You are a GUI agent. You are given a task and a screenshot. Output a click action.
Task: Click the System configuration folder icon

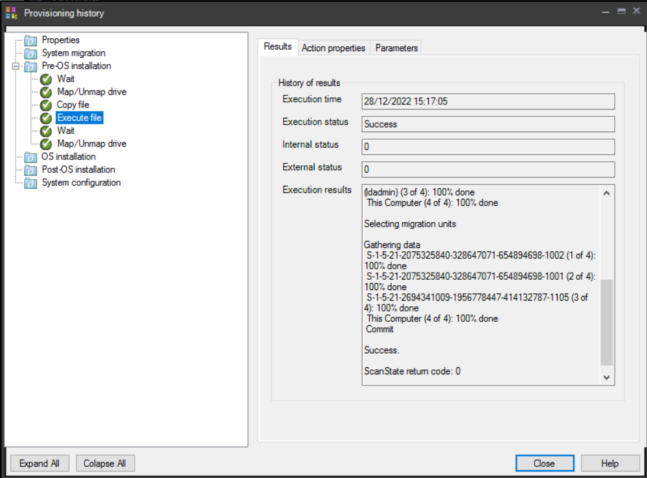pyautogui.click(x=31, y=183)
